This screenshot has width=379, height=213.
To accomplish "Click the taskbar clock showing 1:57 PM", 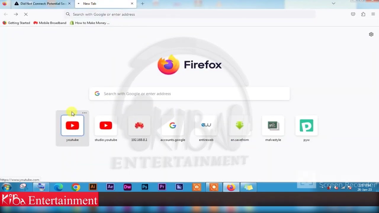I will click(364, 187).
